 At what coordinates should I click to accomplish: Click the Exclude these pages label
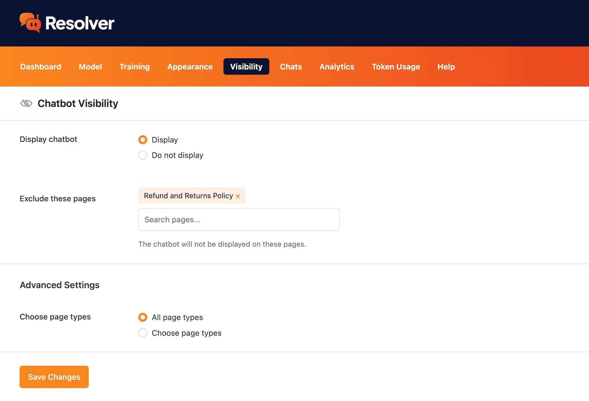[x=58, y=199]
